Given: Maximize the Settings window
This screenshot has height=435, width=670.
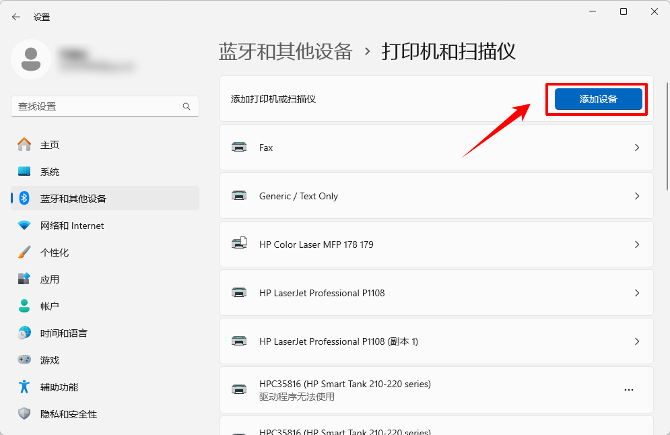Looking at the screenshot, I should pyautogui.click(x=624, y=11).
